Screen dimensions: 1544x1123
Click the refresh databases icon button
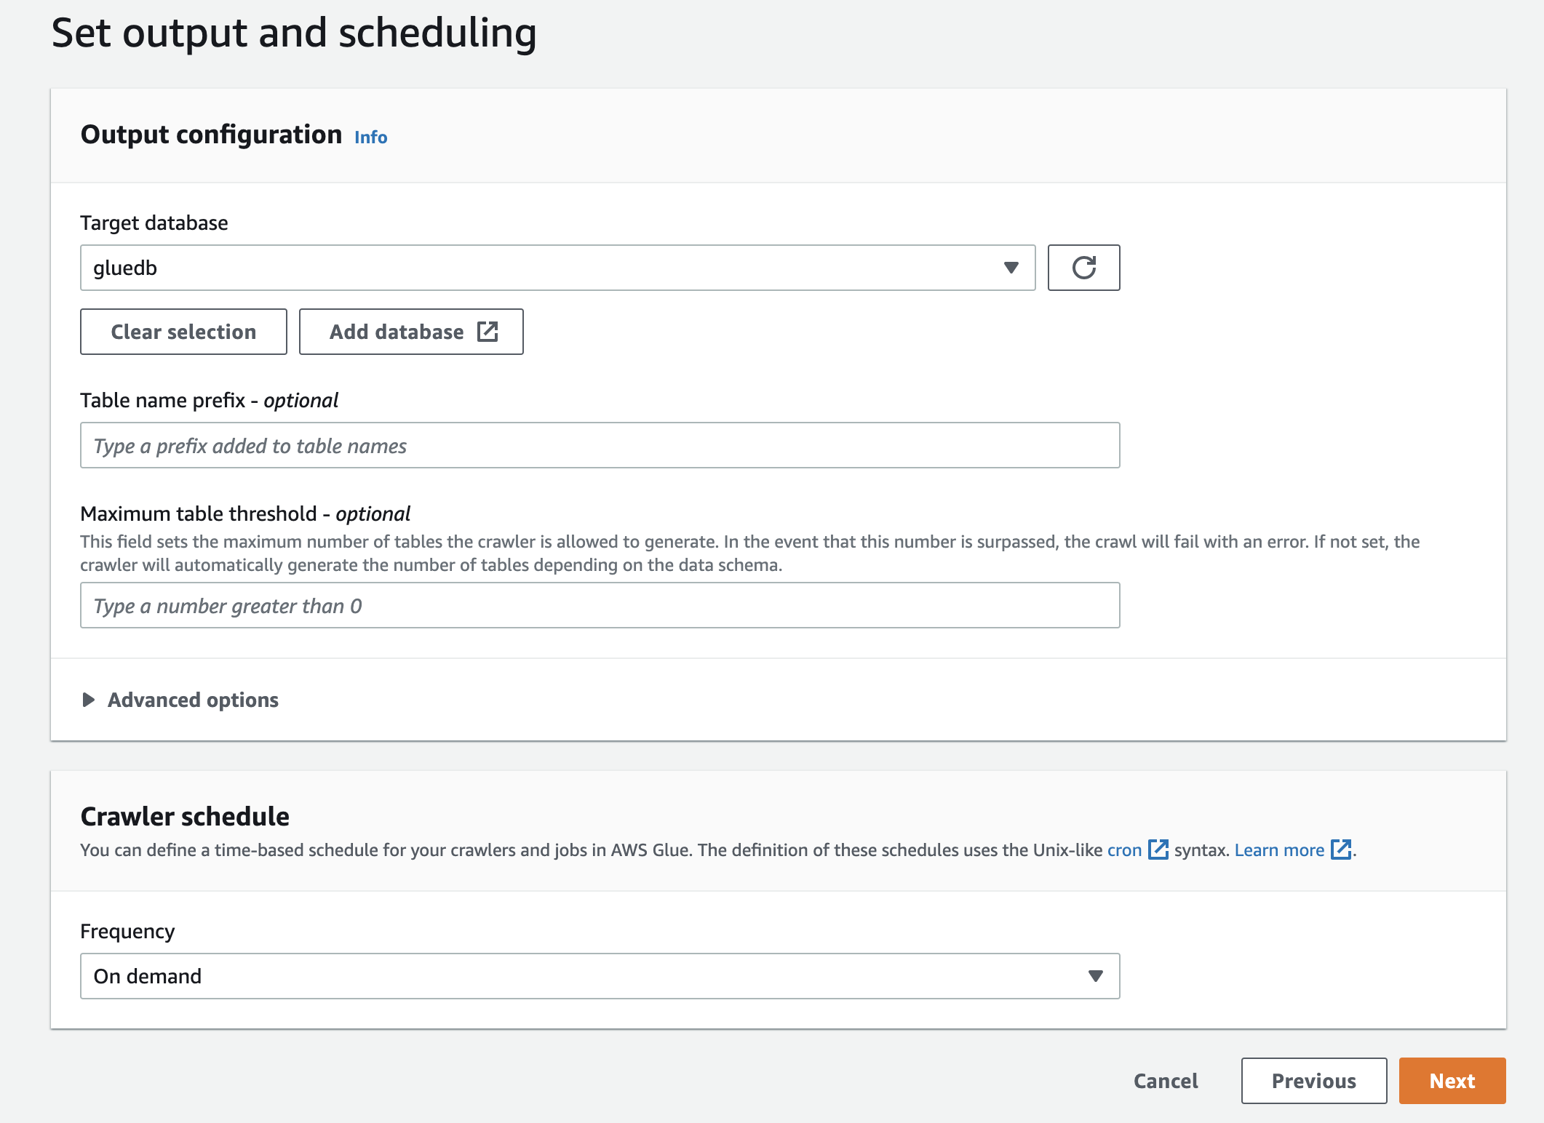coord(1083,268)
